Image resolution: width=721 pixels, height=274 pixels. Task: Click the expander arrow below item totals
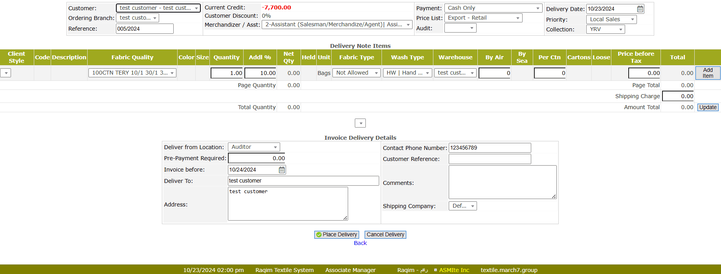[360, 123]
